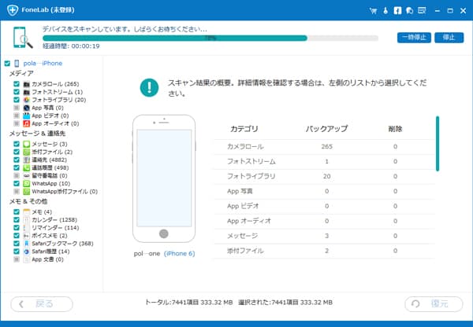The width and height of the screenshot is (473, 327).
Task: Uncheck the カメラロール (265) checkbox
Action: tap(17, 84)
